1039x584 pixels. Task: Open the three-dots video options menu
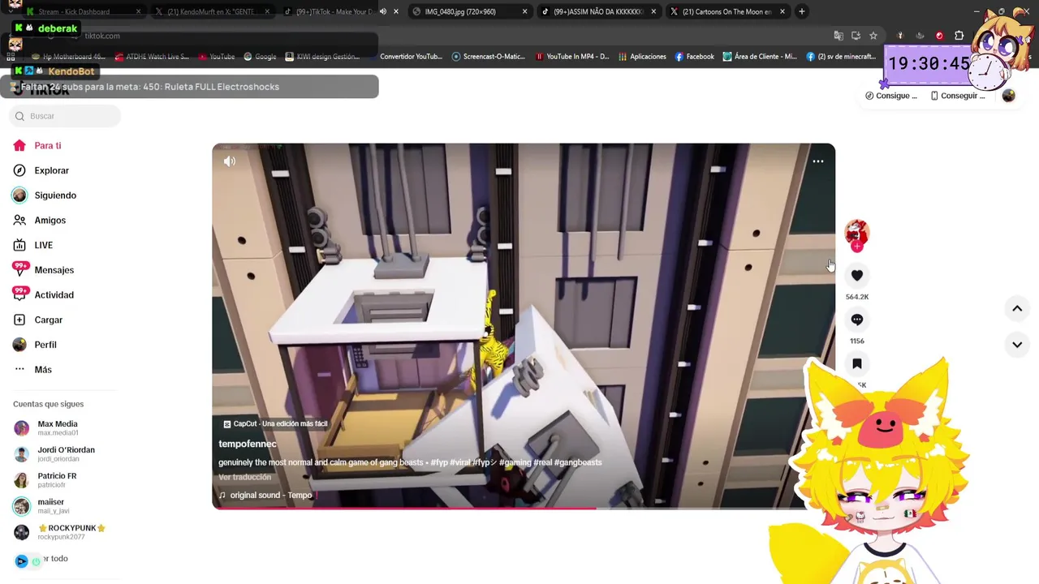pyautogui.click(x=818, y=161)
